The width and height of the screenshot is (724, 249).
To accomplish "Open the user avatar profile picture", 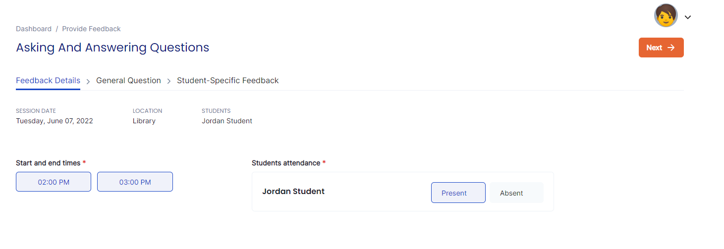I will point(666,16).
